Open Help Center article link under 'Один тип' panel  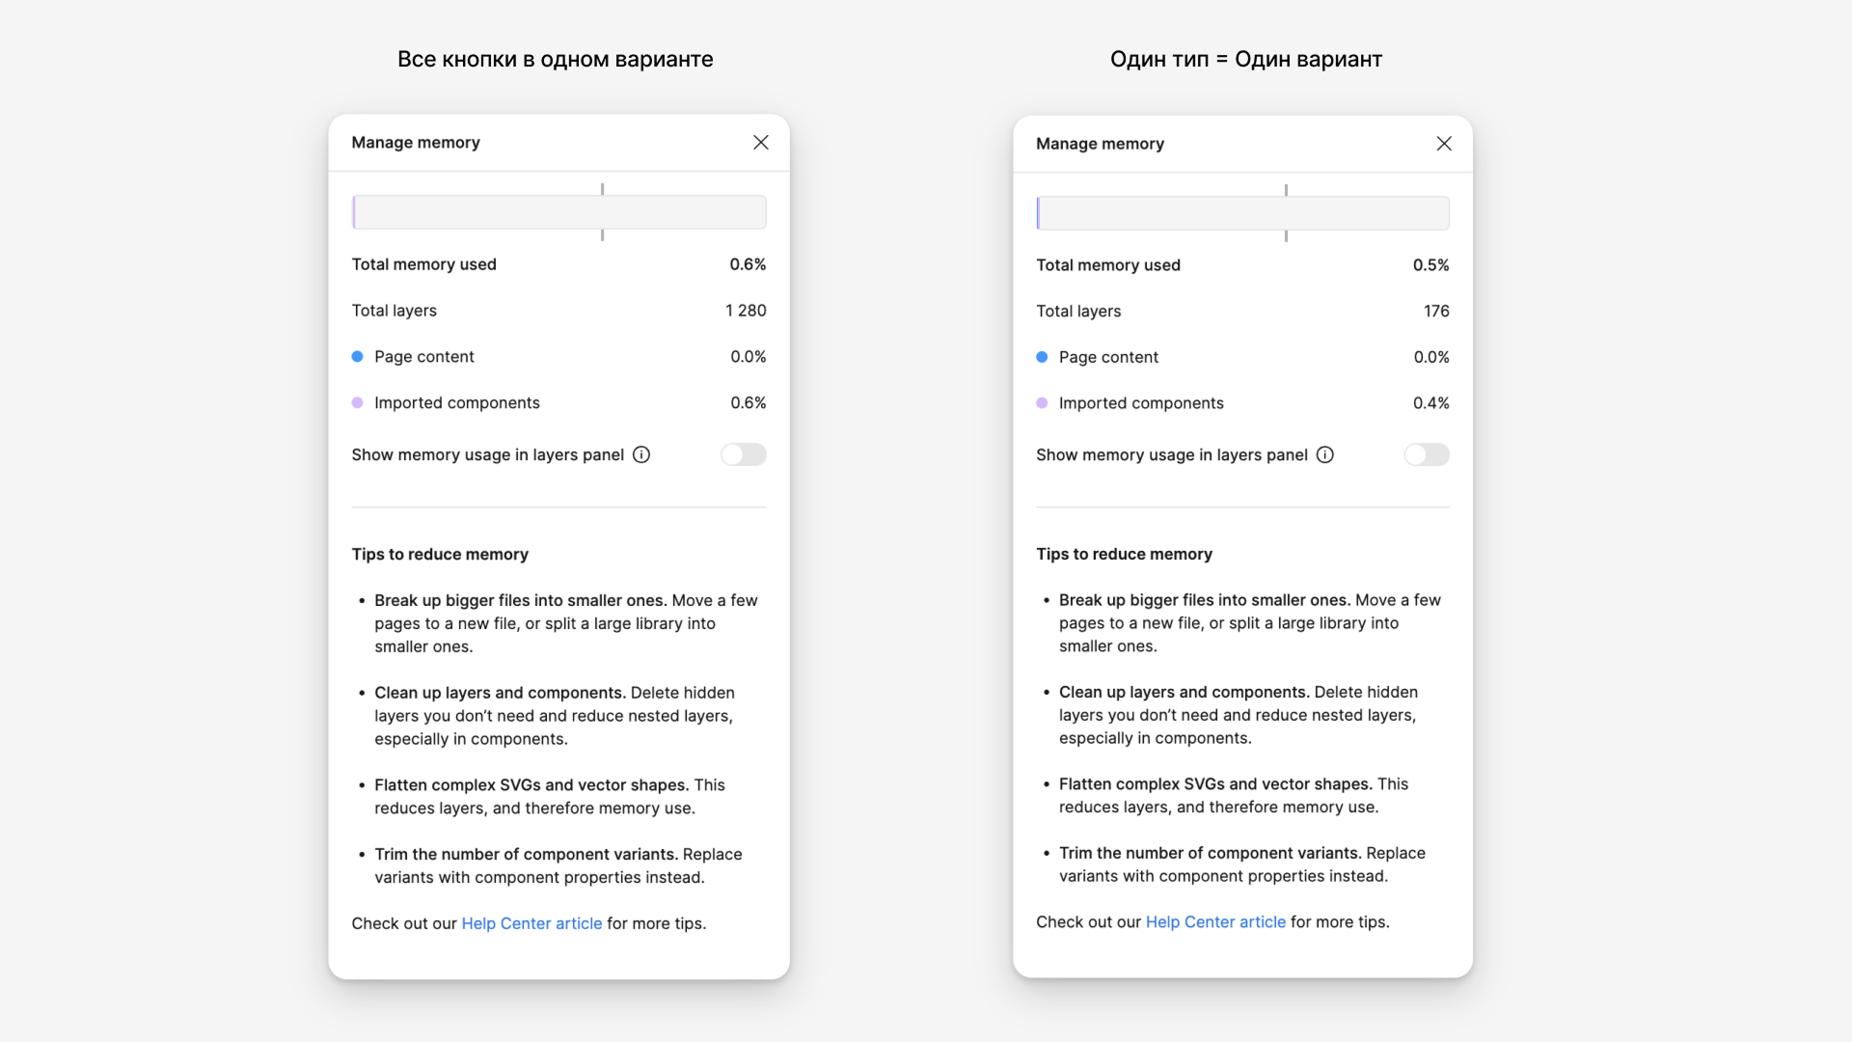pos(1215,922)
